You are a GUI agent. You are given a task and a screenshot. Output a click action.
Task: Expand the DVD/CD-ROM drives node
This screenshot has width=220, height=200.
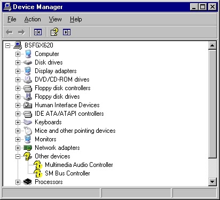[x=18, y=79]
